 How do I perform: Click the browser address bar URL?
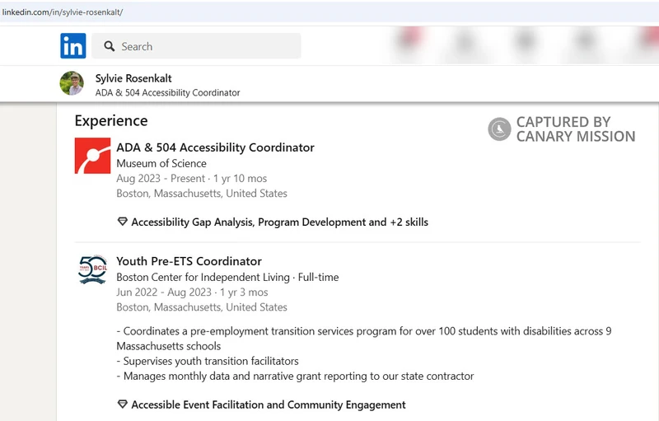pos(63,12)
